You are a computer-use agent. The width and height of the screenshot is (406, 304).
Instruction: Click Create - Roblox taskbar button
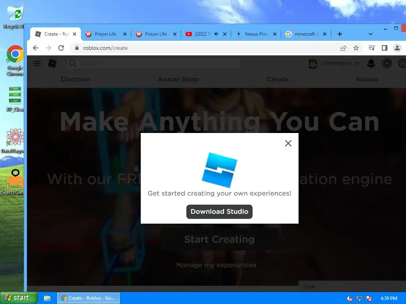tap(88, 298)
